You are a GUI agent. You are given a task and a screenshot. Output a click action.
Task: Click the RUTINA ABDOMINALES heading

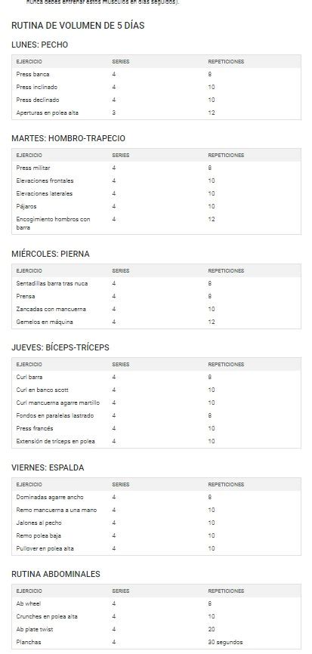56,574
